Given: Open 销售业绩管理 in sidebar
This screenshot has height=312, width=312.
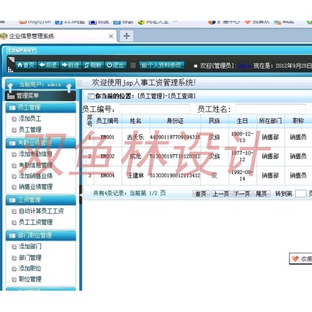Looking at the screenshot, I should pos(36,187).
